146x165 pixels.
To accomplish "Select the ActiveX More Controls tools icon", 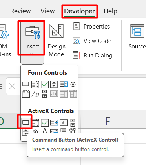I will [x=73, y=131].
